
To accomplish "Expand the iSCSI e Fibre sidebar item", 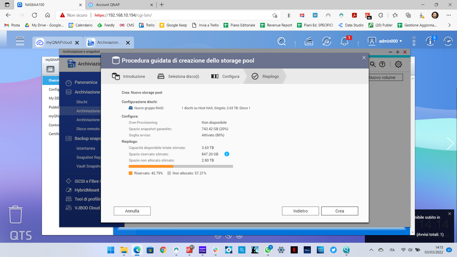I will tap(82, 181).
